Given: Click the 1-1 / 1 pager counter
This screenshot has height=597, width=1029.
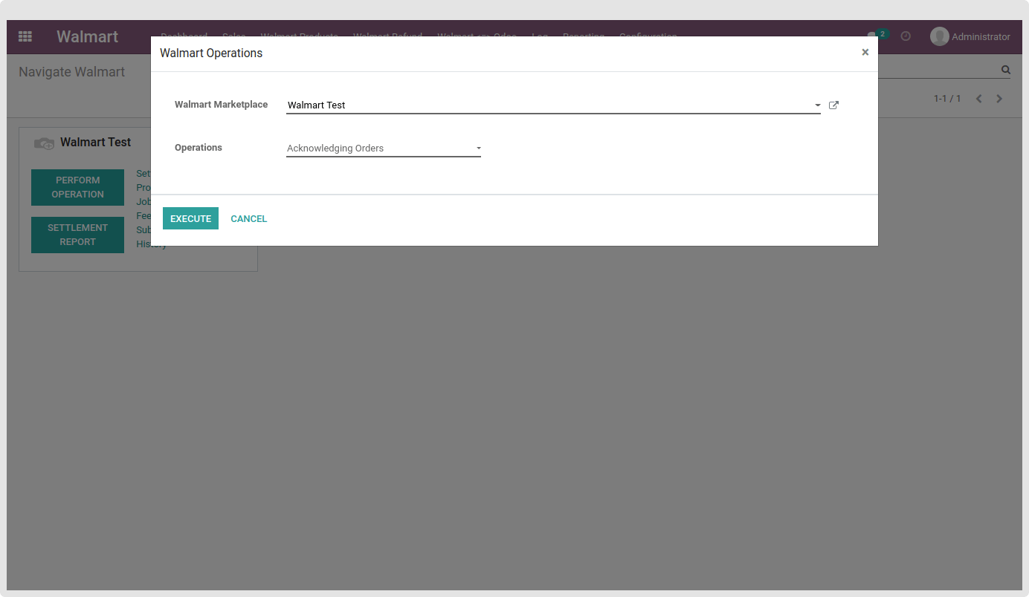Looking at the screenshot, I should [x=947, y=99].
